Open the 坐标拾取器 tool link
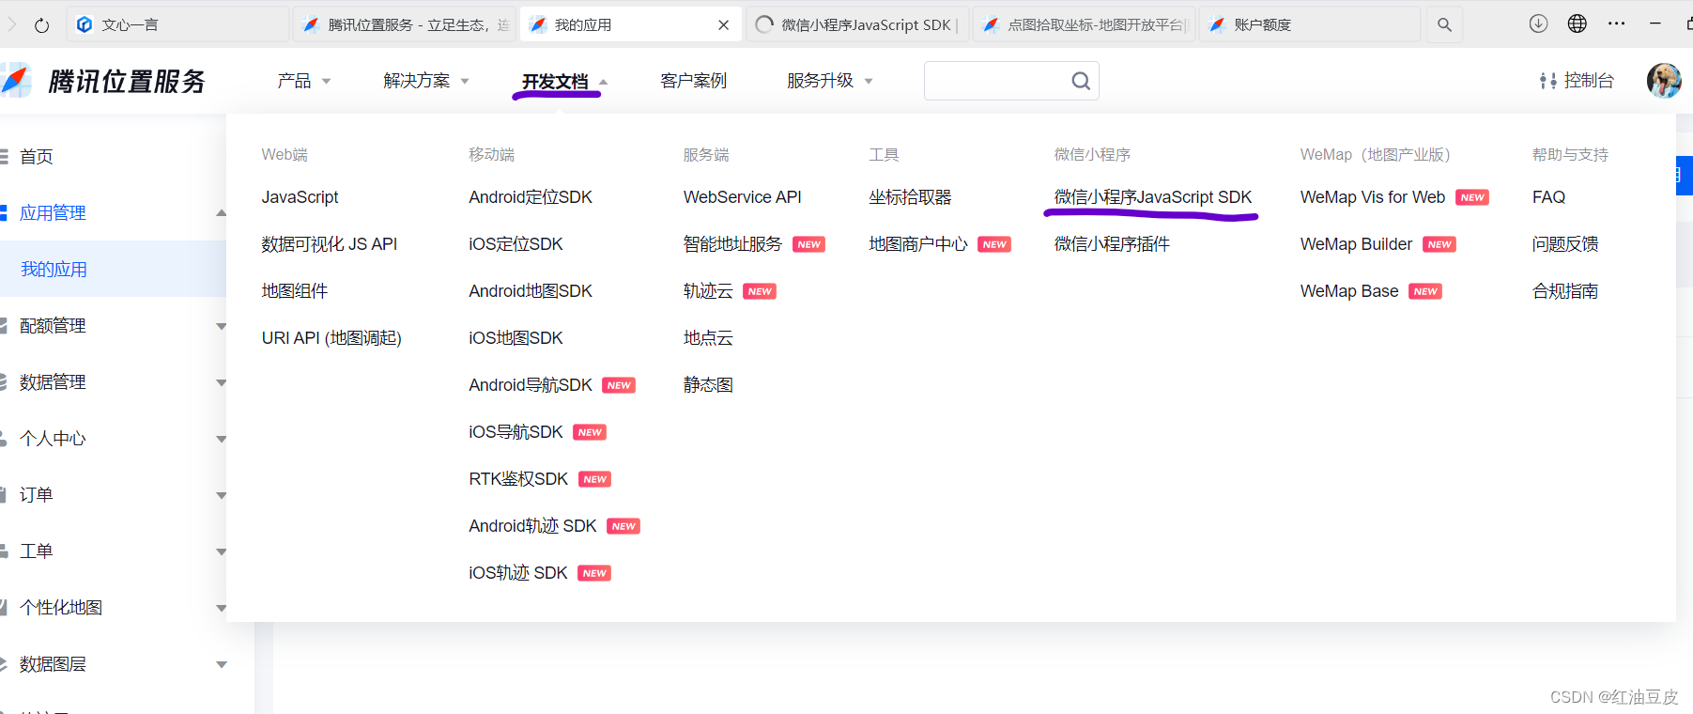The image size is (1693, 714). pyautogui.click(x=910, y=197)
